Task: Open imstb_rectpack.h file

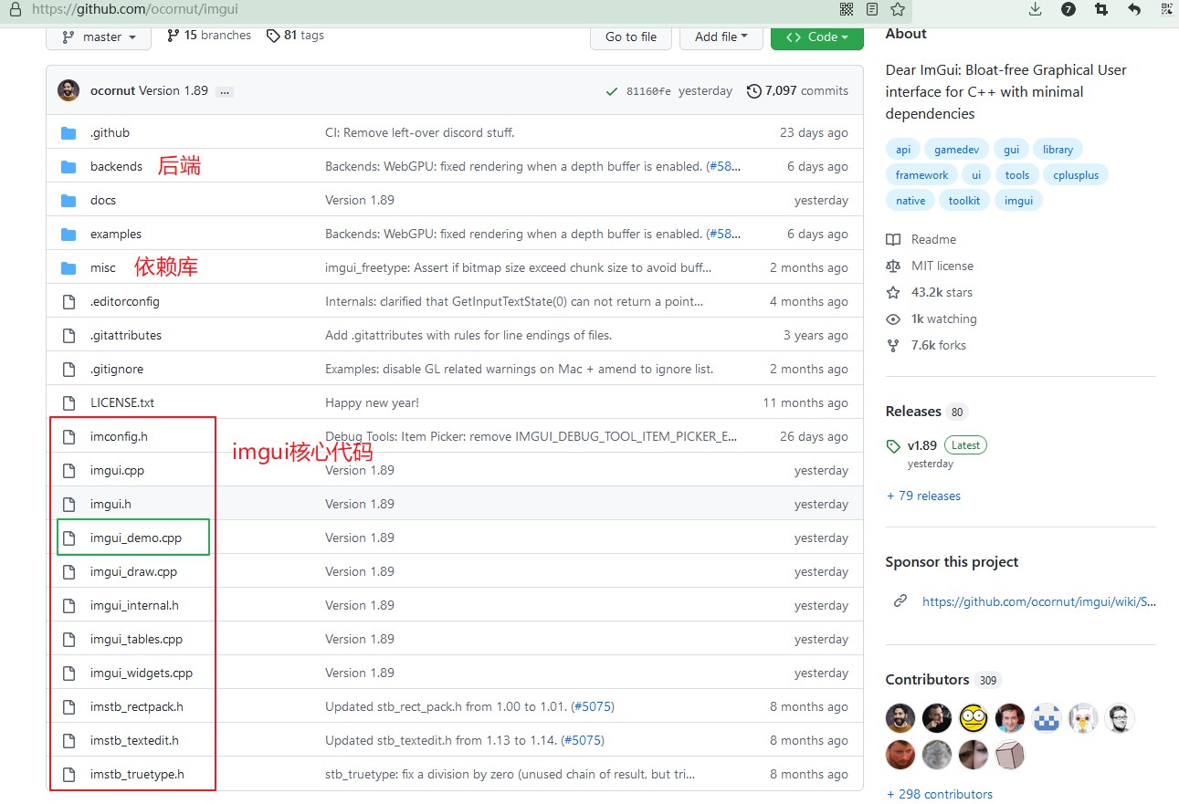Action: coord(137,706)
